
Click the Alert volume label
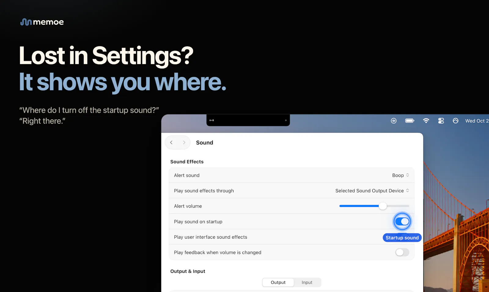click(188, 206)
